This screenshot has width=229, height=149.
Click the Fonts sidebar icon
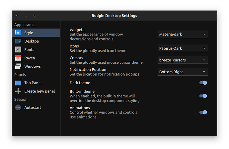[18, 49]
